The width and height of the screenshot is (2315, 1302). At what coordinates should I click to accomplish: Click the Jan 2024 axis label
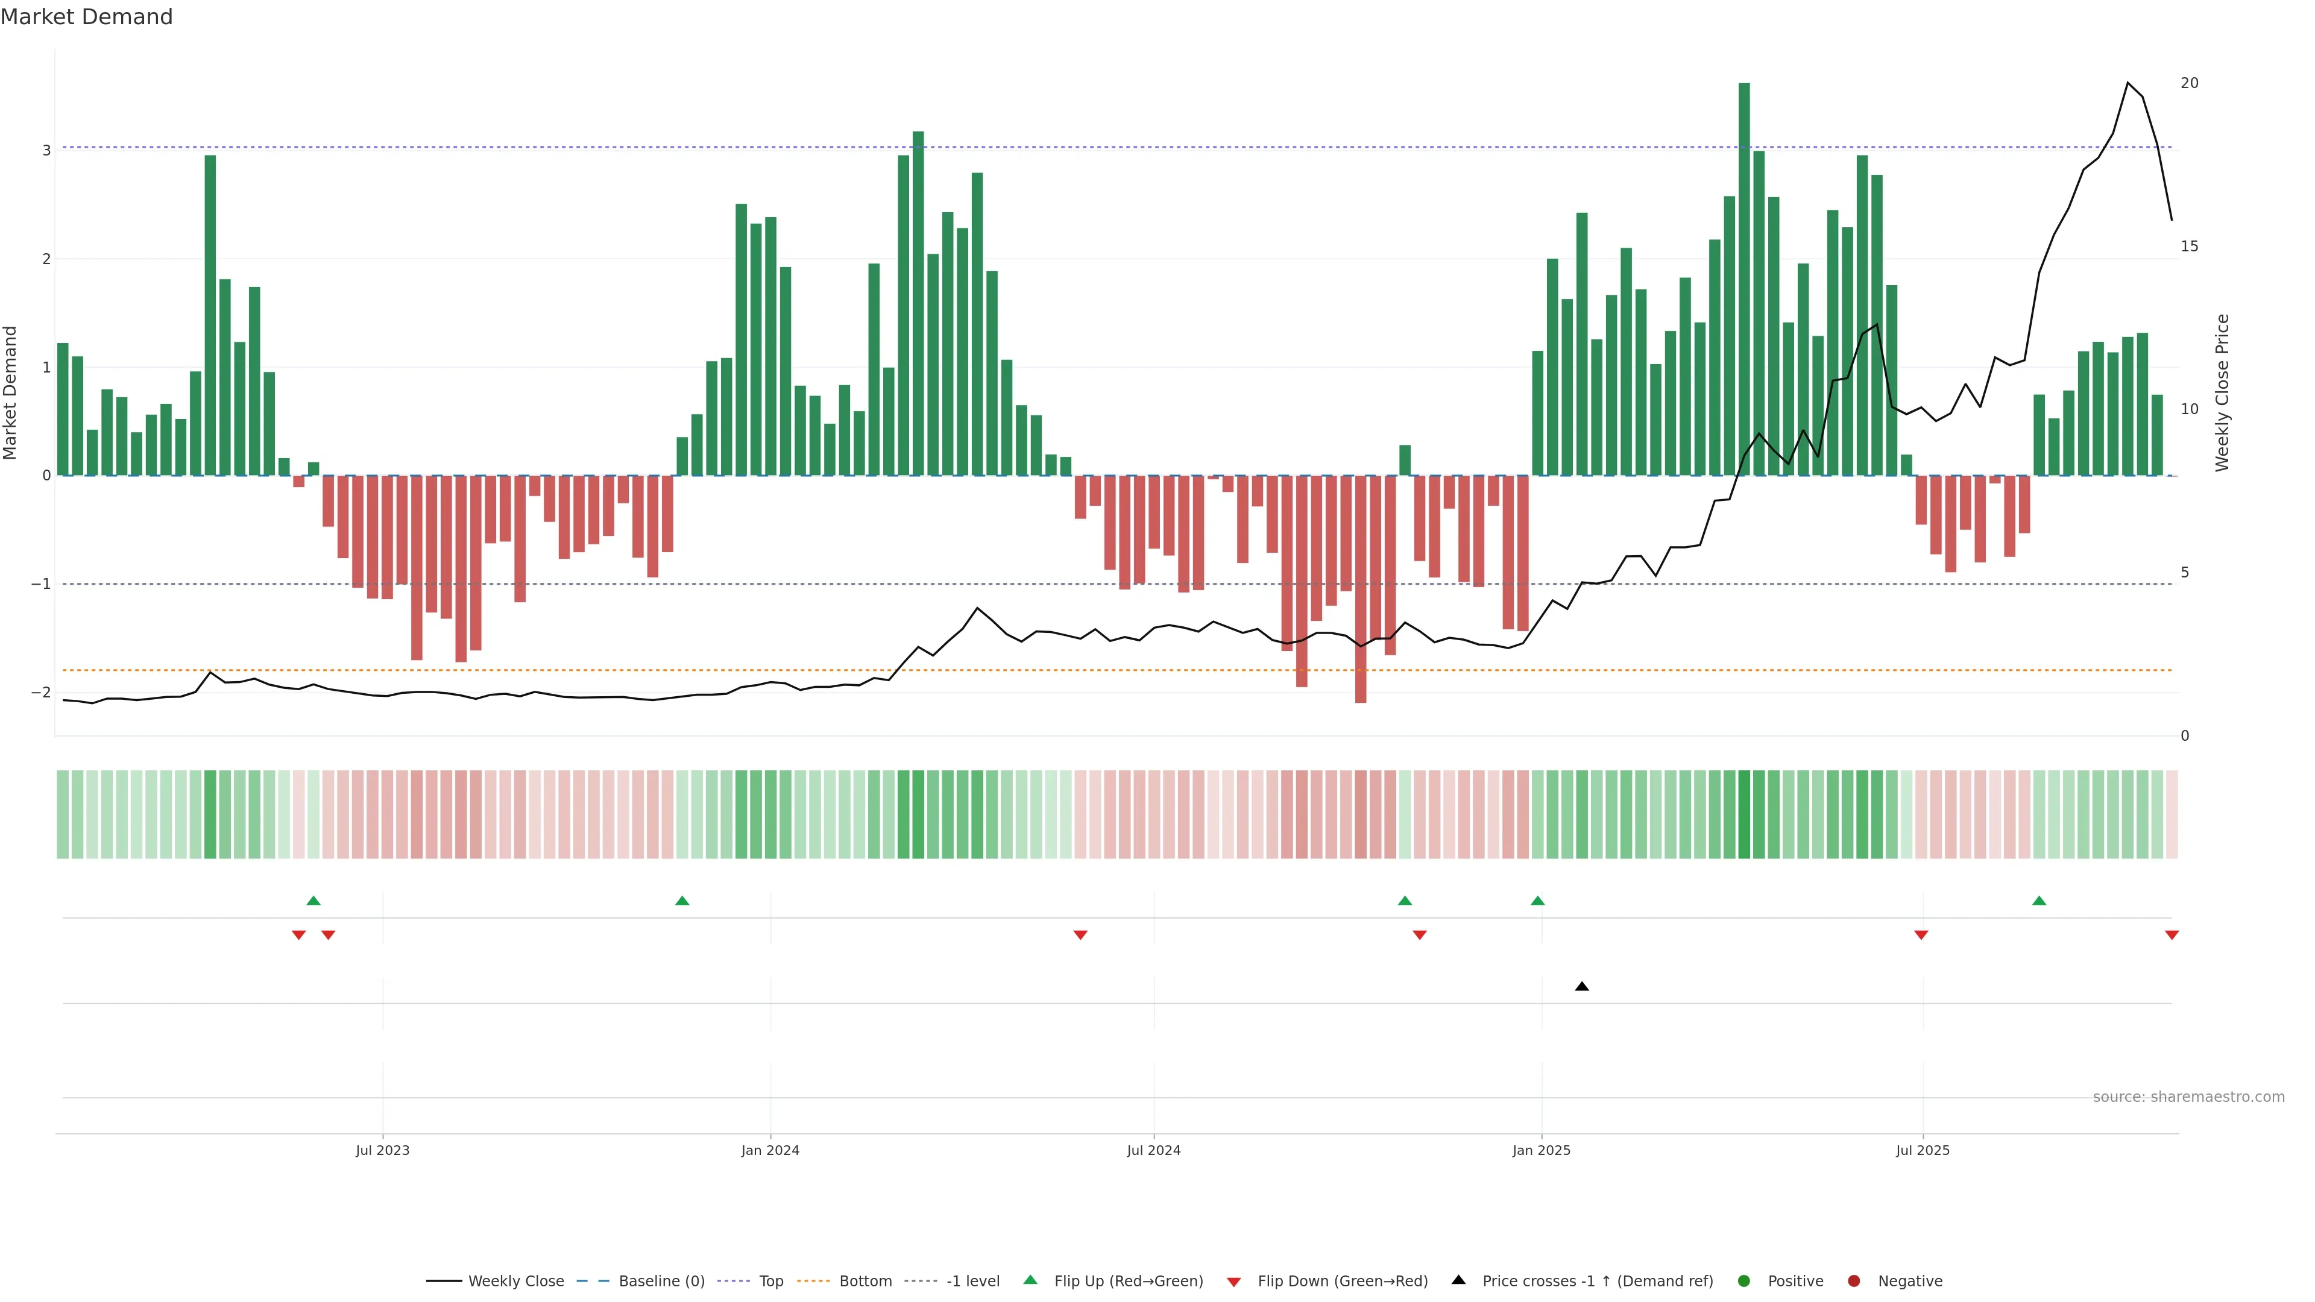(770, 1150)
